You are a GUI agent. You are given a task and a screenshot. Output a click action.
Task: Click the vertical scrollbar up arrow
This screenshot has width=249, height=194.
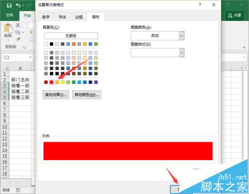pyautogui.click(x=246, y=68)
